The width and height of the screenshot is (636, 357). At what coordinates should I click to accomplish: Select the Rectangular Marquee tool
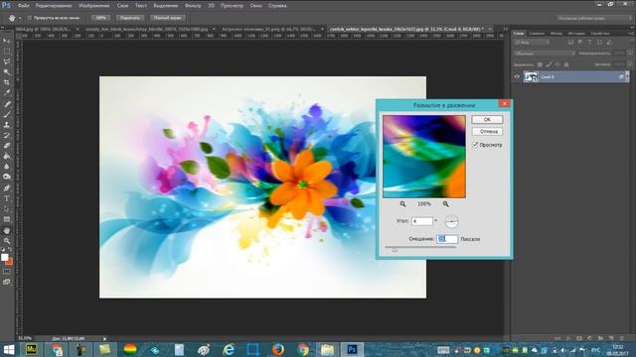tap(7, 52)
